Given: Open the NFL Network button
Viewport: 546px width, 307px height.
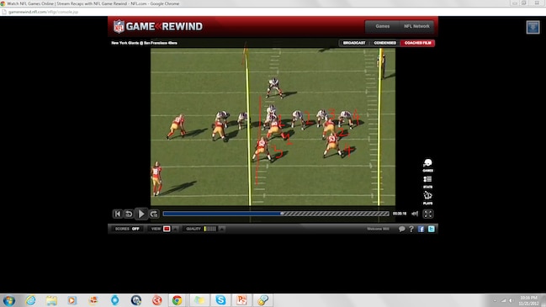Looking at the screenshot, I should [x=416, y=26].
